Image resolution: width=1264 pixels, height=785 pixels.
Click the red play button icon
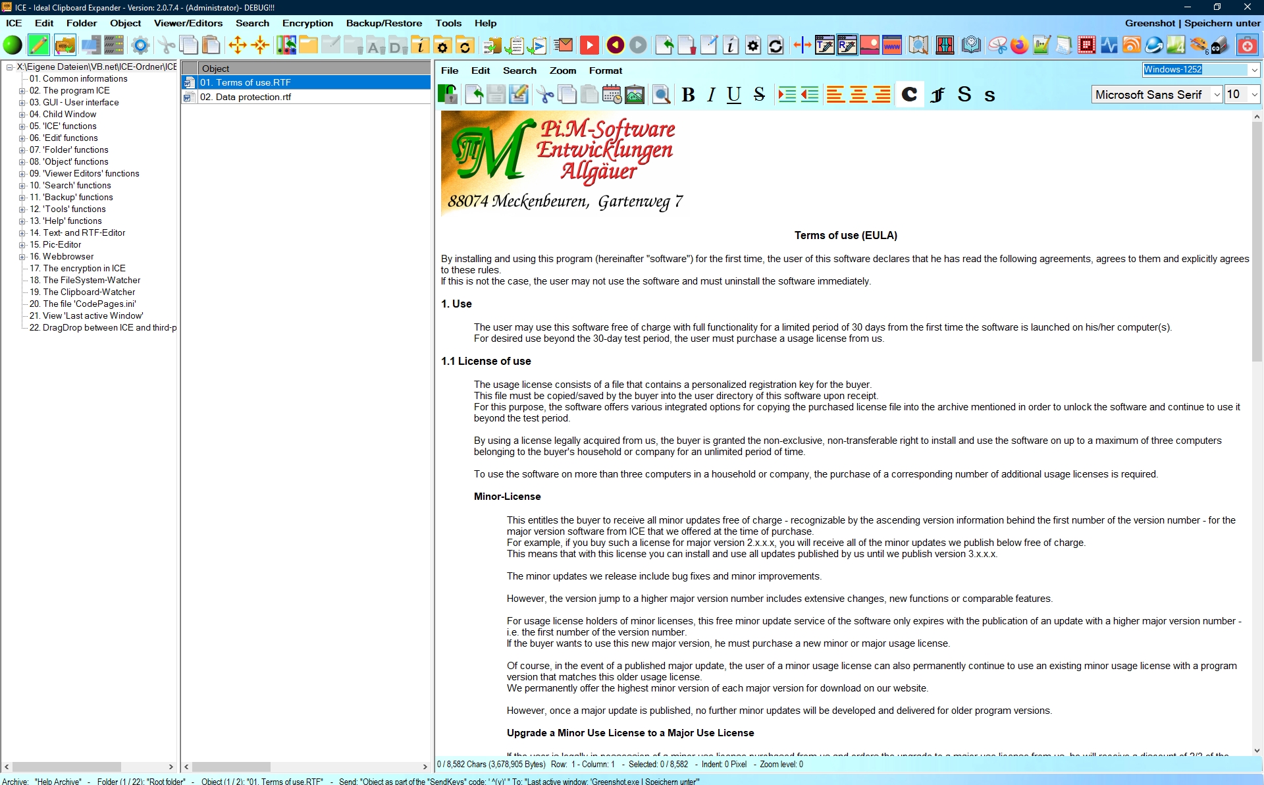click(x=589, y=45)
